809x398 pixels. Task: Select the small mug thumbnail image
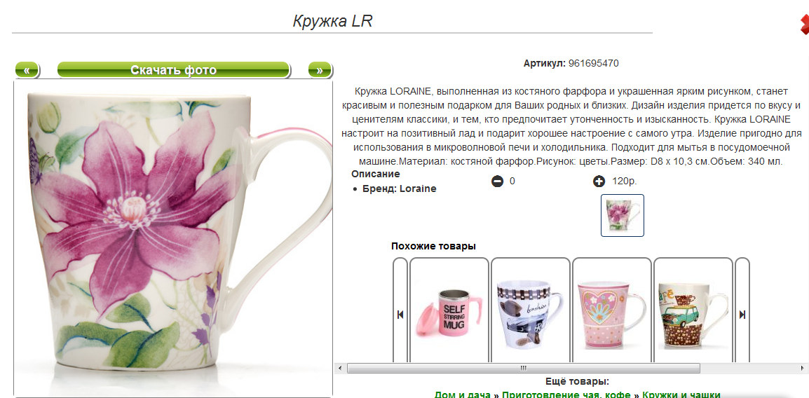pyautogui.click(x=623, y=216)
